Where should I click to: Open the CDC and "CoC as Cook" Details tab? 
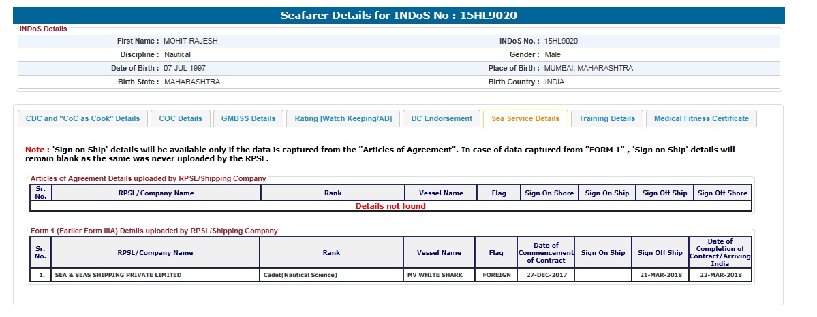(82, 118)
